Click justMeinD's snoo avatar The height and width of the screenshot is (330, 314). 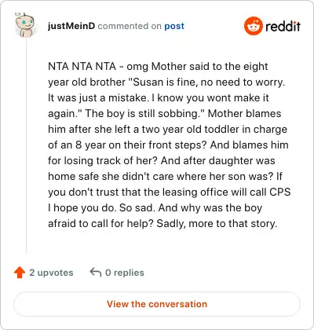point(24,25)
